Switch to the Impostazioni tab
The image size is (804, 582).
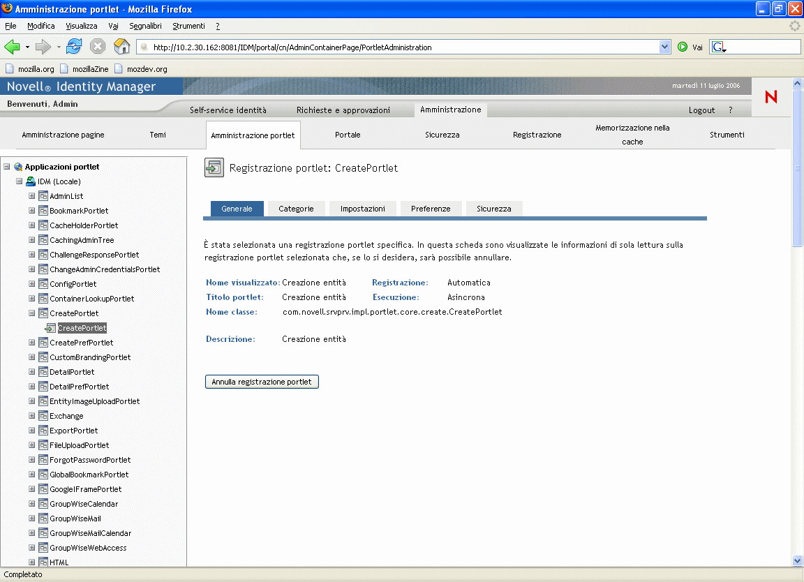362,209
